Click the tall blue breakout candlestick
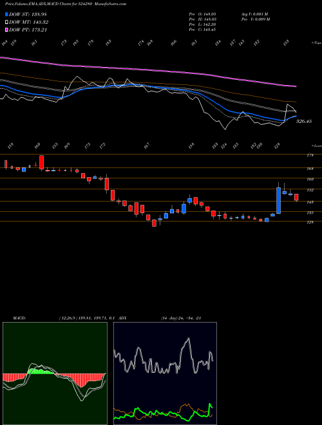The image size is (322, 425). [x=278, y=200]
